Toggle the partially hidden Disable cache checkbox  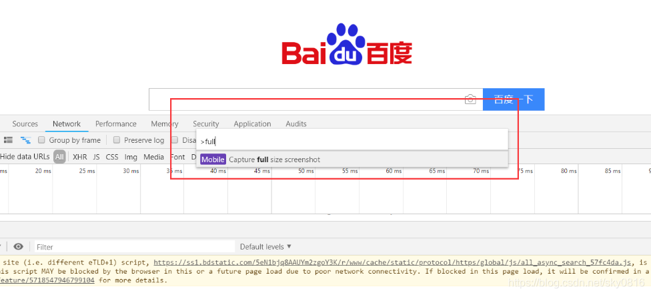[x=175, y=140]
